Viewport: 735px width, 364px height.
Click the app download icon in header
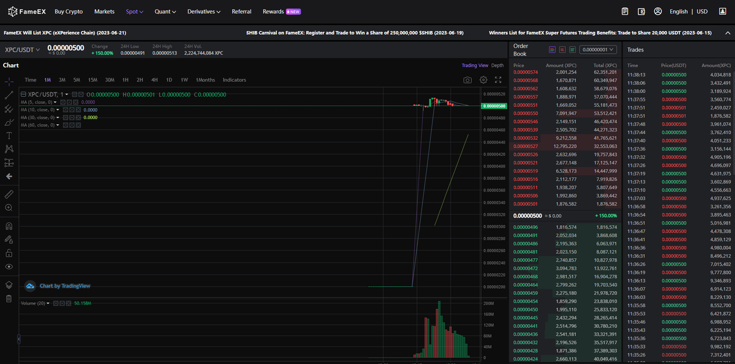pos(723,11)
